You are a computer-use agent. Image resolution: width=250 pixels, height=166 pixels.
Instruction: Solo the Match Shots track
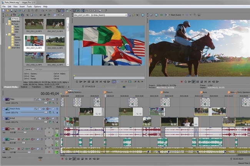click(x=57, y=109)
